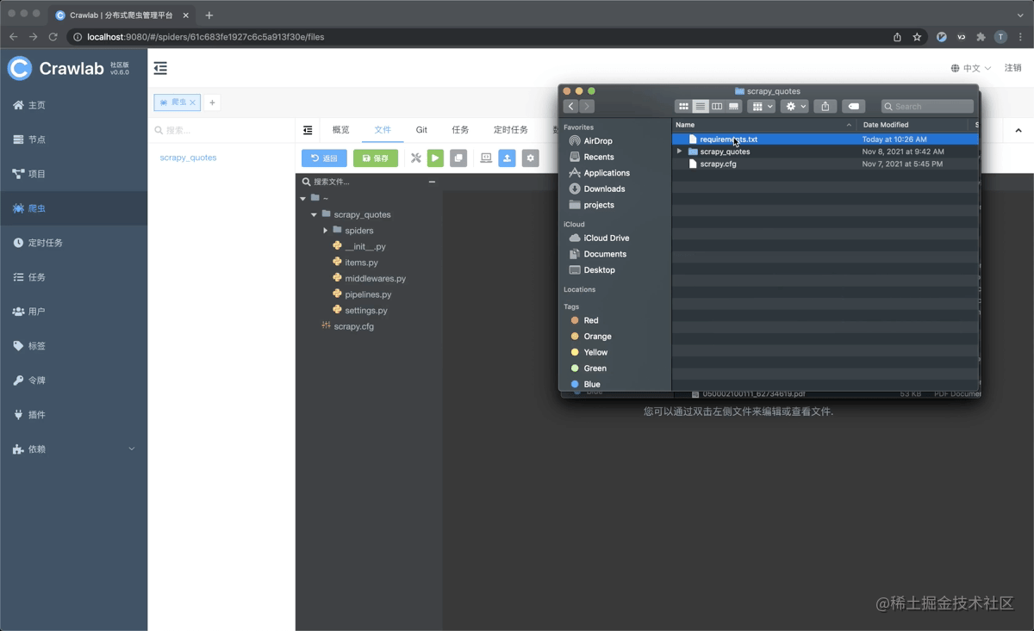Switch to the 任务 tab in spider detail

click(x=460, y=130)
